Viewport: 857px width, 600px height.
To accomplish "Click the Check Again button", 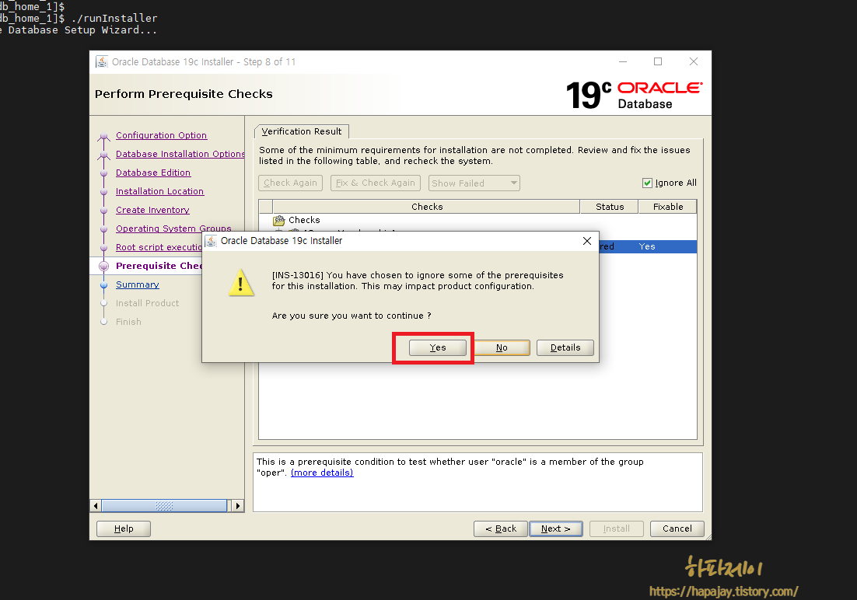I will click(x=290, y=183).
